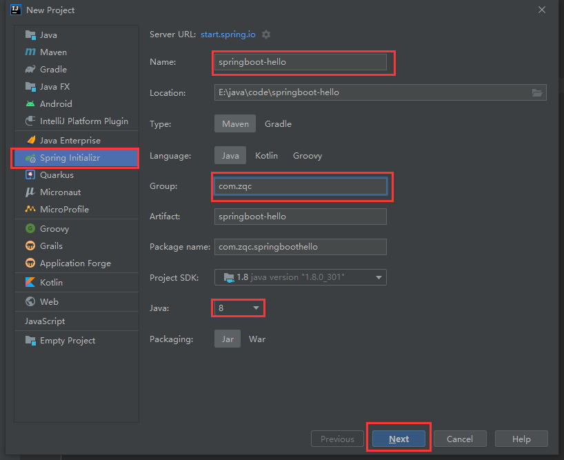Open the start.spring.io link
The width and height of the screenshot is (564, 460).
click(x=228, y=34)
